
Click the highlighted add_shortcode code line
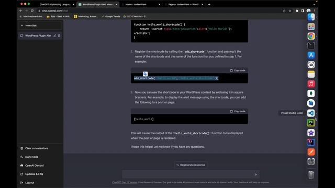pyautogui.click(x=176, y=78)
